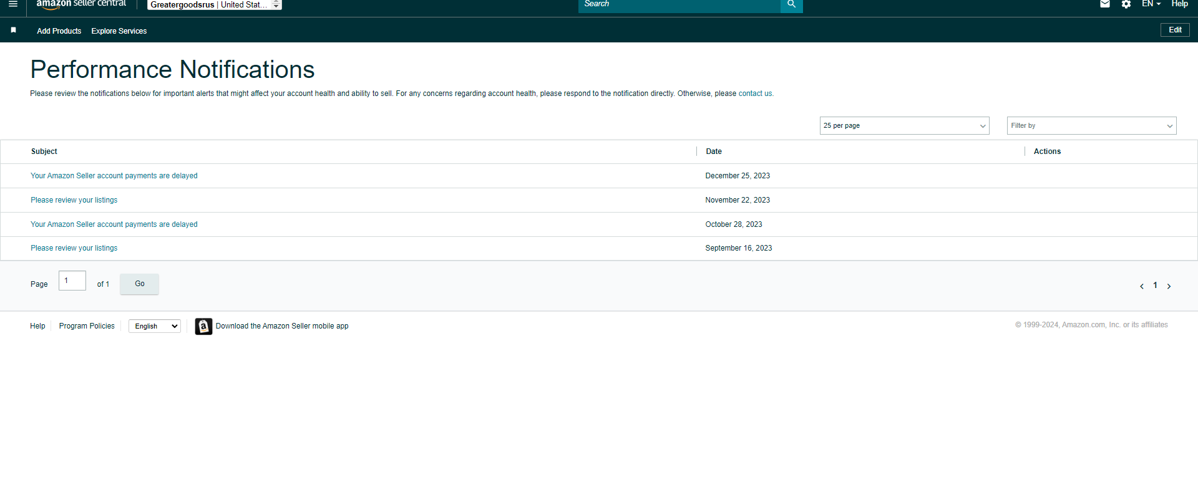
Task: Open the hamburger navigation menu
Action: [12, 4]
